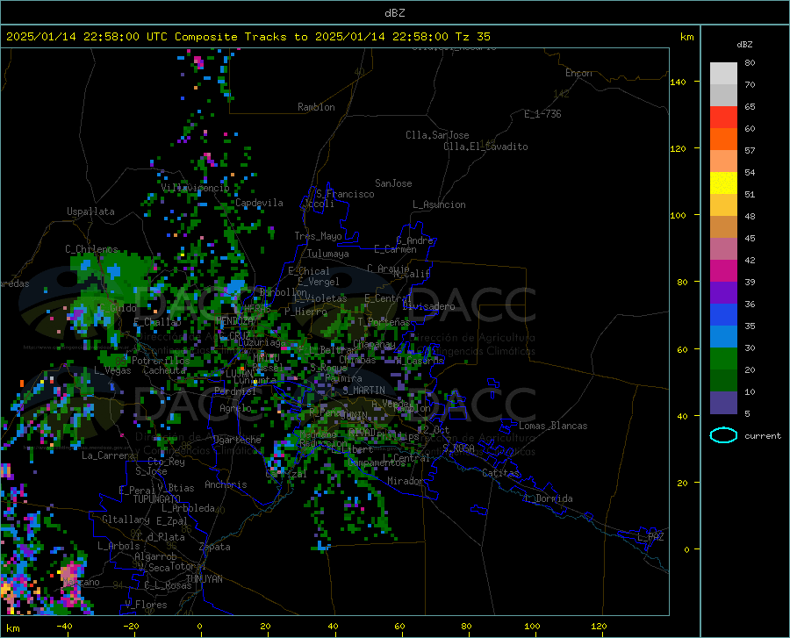Click the dBZ title at the top

click(394, 13)
